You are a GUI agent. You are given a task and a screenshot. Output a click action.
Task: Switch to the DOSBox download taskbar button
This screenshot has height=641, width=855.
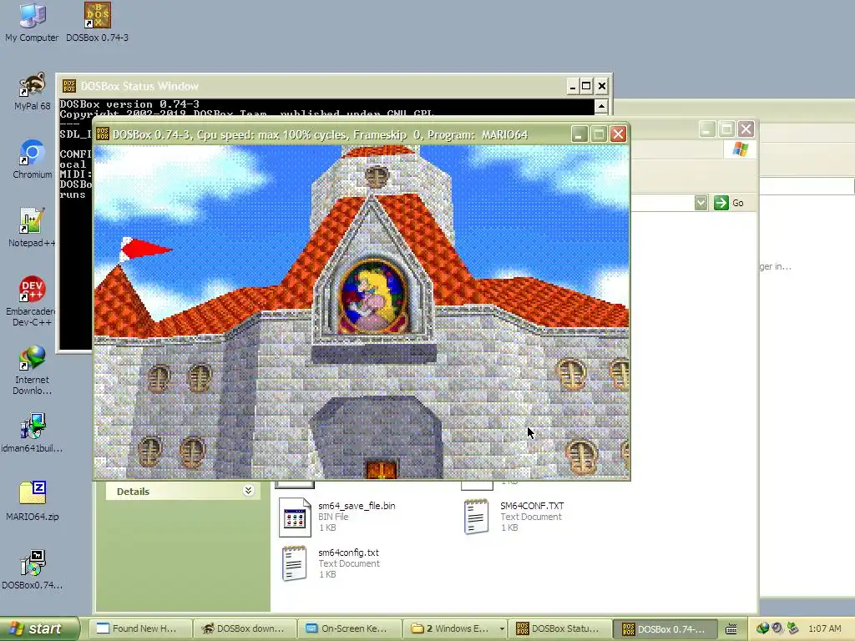coord(245,628)
